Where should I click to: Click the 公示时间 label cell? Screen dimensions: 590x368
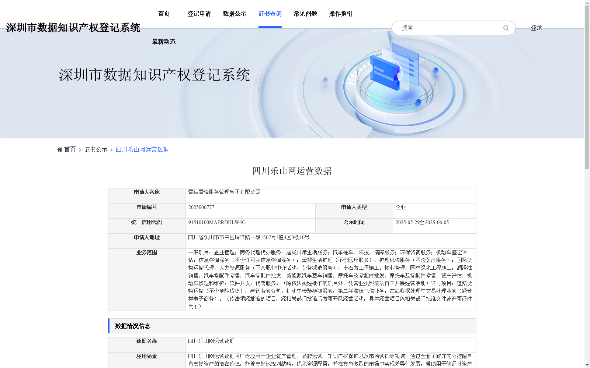pos(354,226)
